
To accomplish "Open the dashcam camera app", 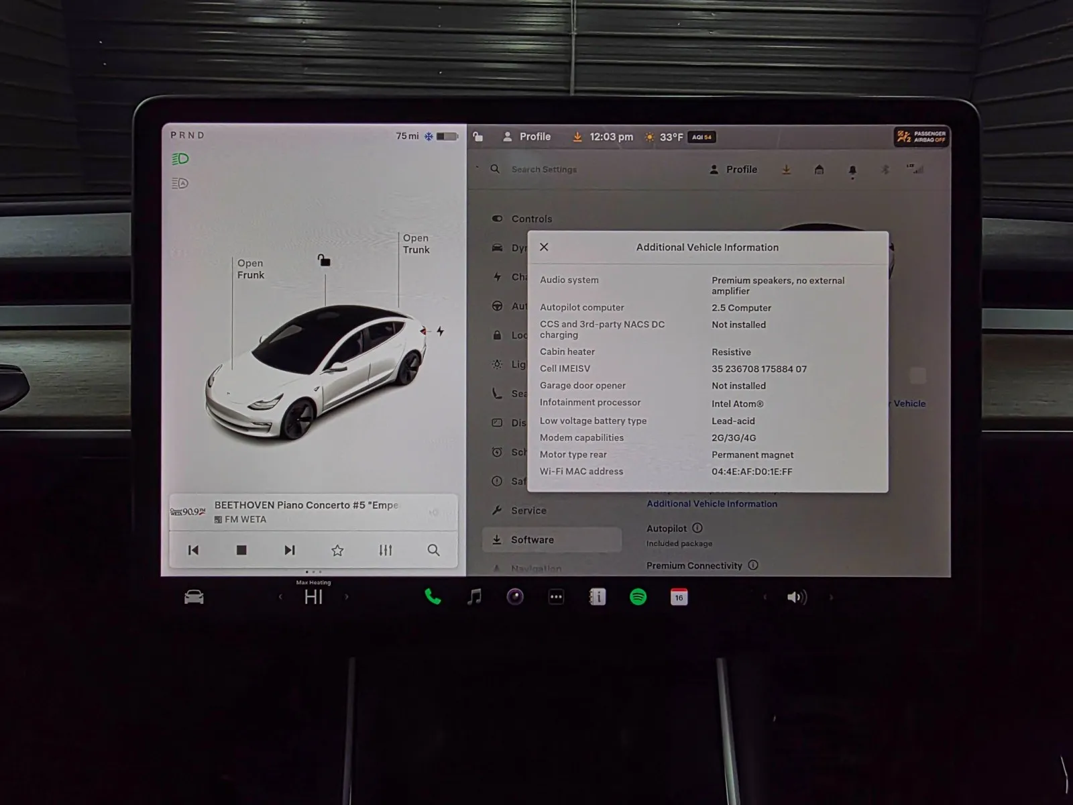I will tap(515, 597).
